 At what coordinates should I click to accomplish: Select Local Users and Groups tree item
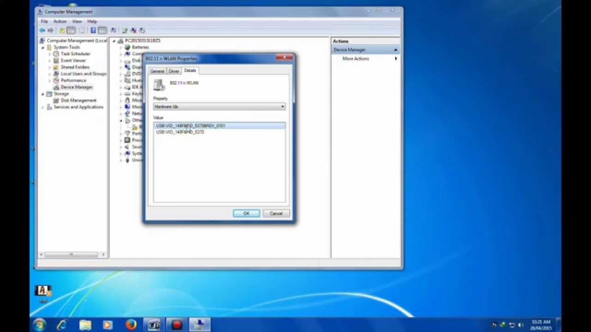[84, 74]
